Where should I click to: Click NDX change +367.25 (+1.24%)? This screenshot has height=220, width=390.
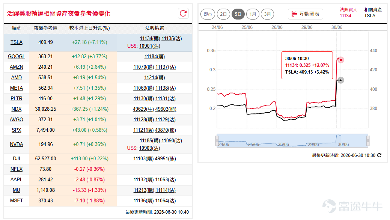tap(90, 109)
